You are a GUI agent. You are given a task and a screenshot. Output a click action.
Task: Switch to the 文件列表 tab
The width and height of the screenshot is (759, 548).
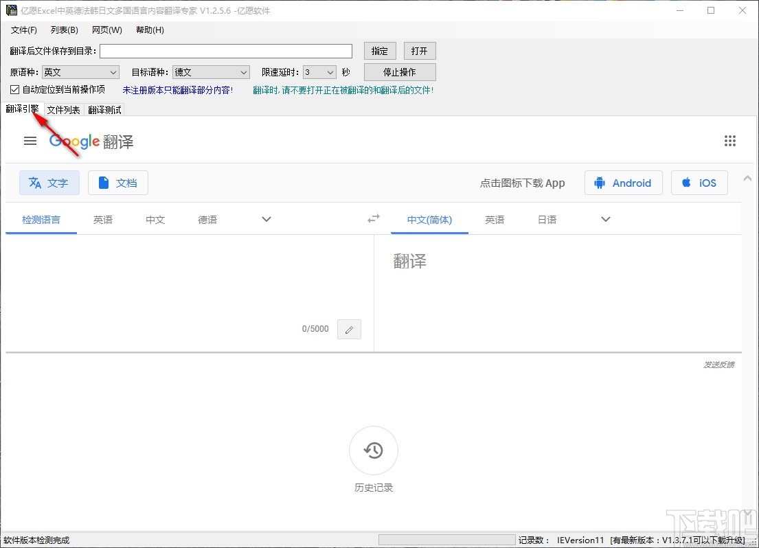pos(63,109)
